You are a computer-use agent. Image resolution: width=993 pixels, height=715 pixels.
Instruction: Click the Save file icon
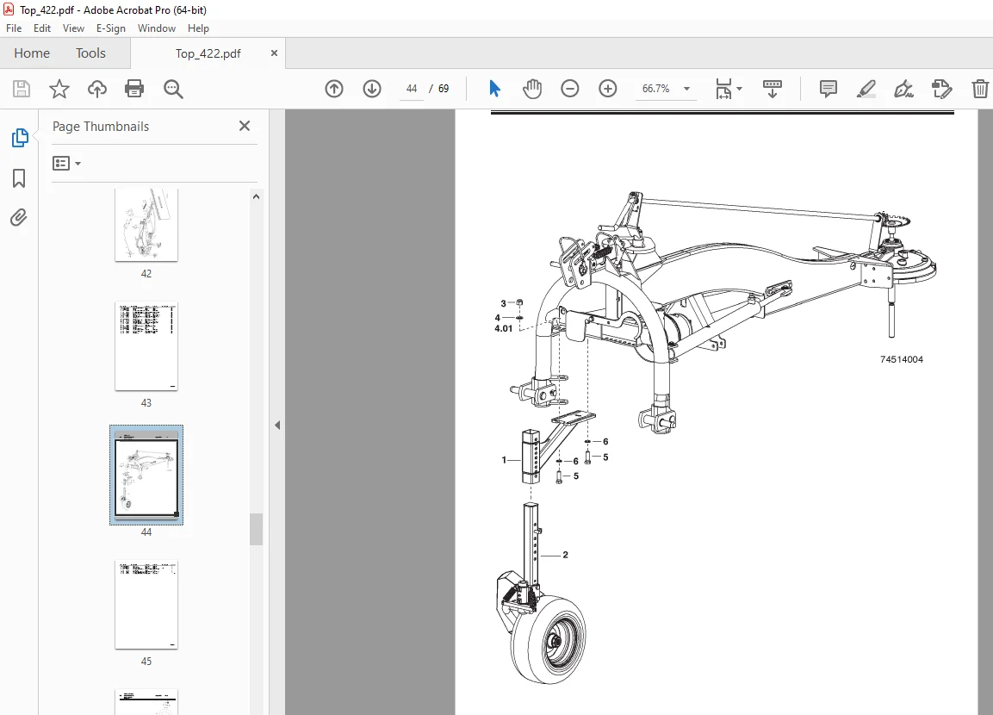coord(22,89)
